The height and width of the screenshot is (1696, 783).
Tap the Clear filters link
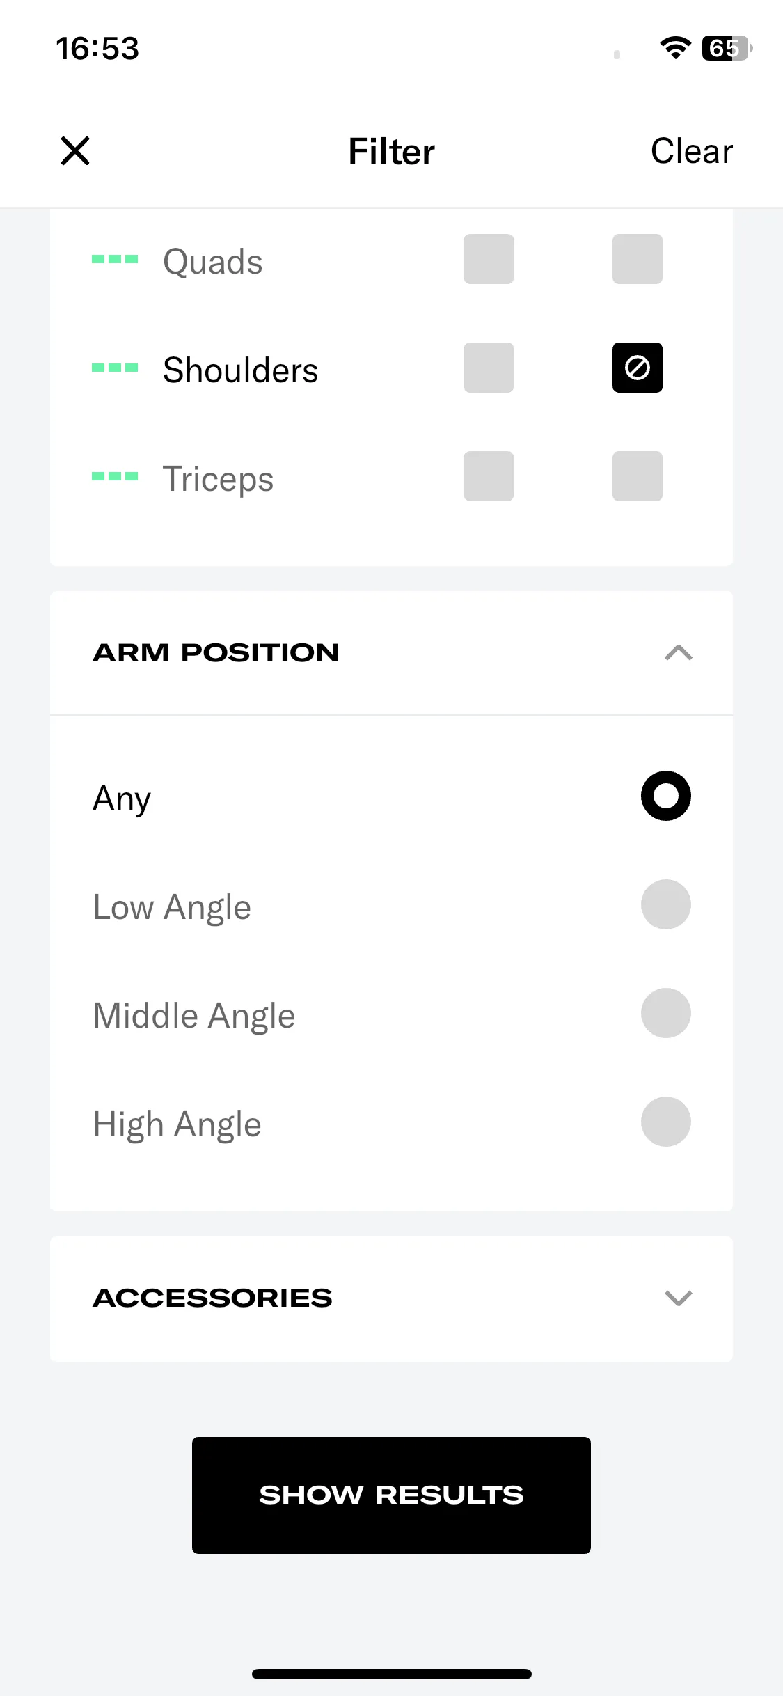(691, 151)
